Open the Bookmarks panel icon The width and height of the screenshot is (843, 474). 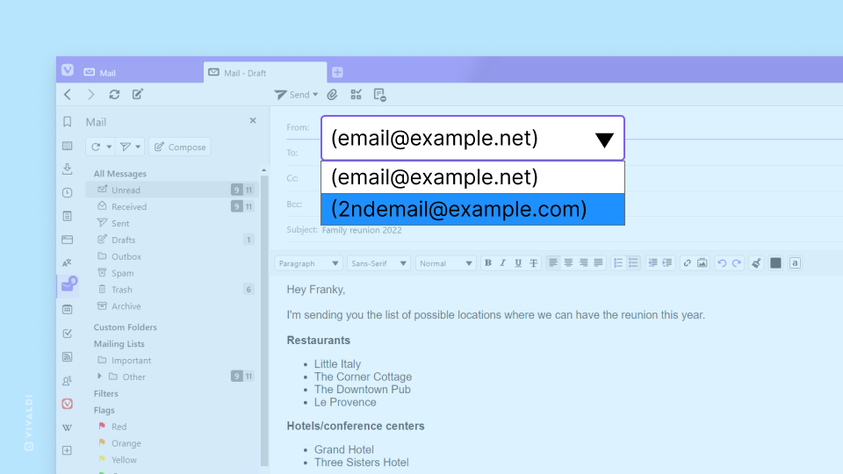pyautogui.click(x=68, y=122)
